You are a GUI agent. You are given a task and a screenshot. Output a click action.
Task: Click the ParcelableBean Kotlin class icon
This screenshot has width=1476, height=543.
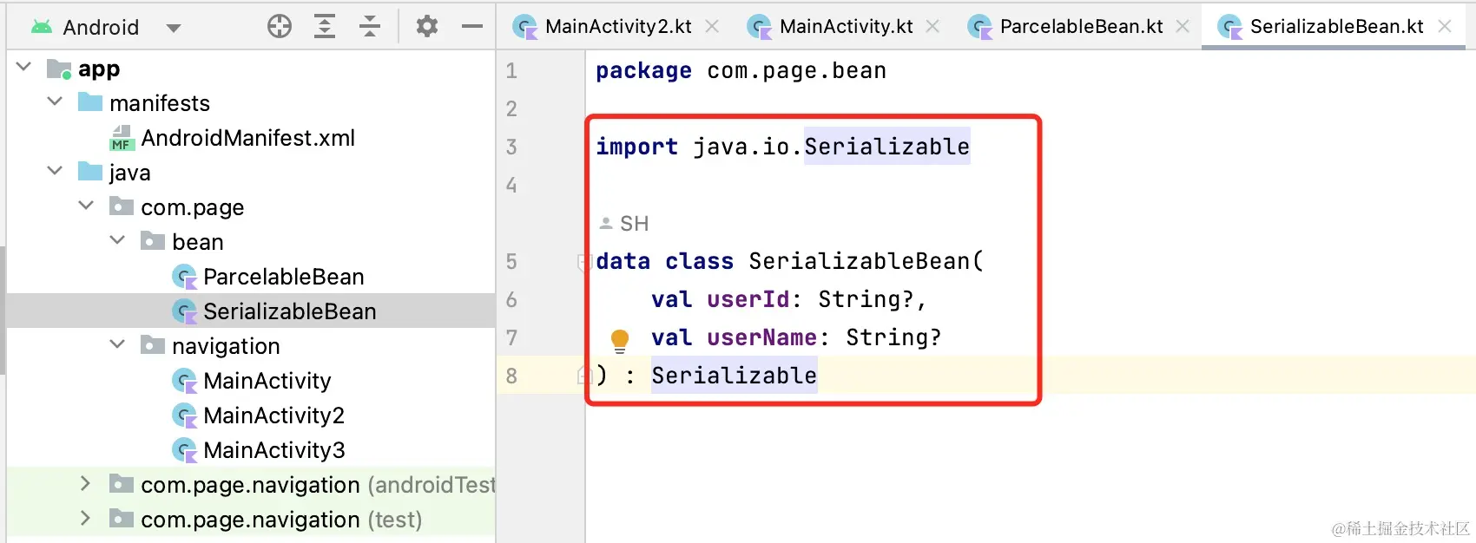pyautogui.click(x=184, y=277)
